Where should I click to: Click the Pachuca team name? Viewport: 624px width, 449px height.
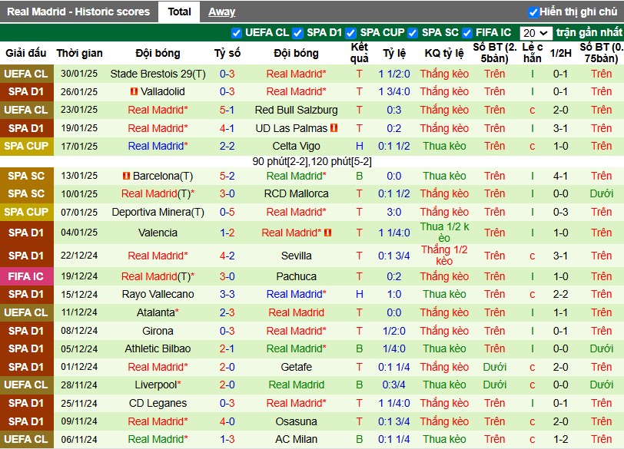(x=296, y=276)
